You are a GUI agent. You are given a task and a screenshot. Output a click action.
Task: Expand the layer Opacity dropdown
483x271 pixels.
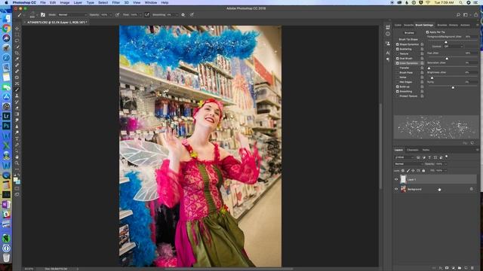click(445, 164)
